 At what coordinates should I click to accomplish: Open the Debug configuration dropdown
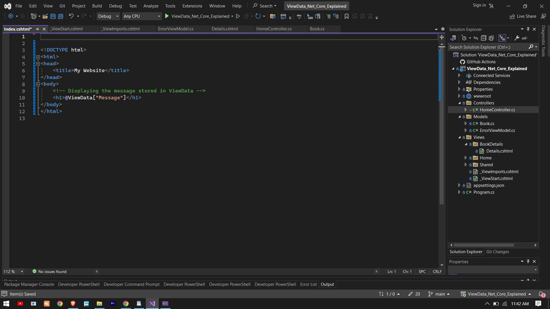click(x=117, y=16)
